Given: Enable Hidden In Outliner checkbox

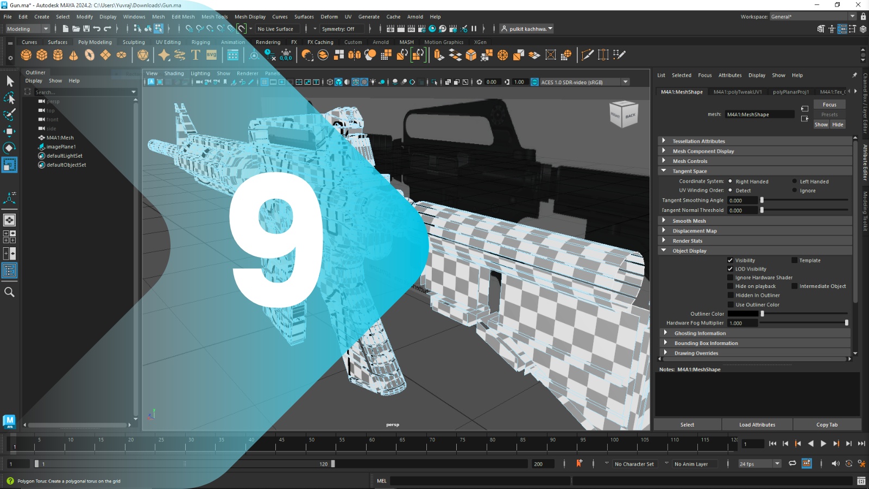Looking at the screenshot, I should [731, 296].
